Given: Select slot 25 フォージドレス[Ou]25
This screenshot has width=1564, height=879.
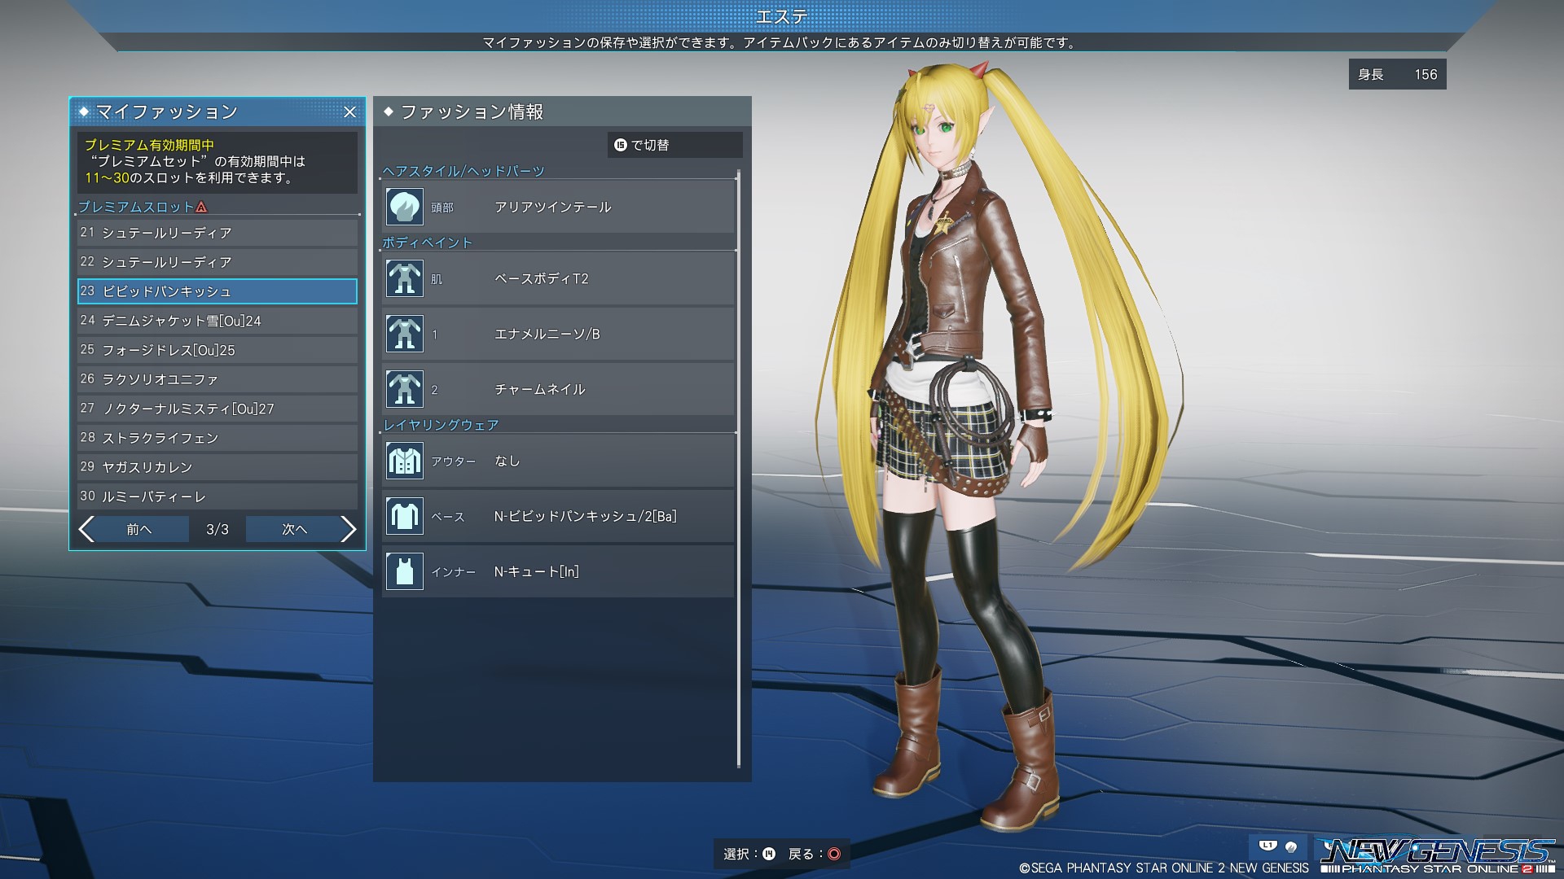Looking at the screenshot, I should (x=217, y=350).
